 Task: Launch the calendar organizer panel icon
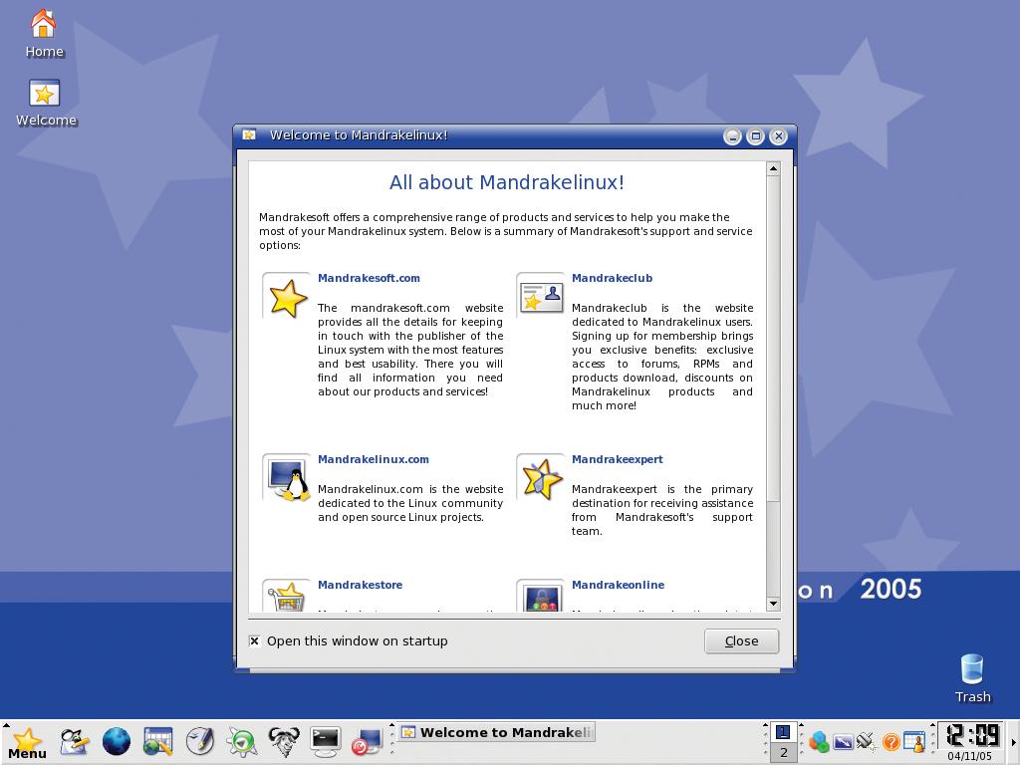point(158,741)
